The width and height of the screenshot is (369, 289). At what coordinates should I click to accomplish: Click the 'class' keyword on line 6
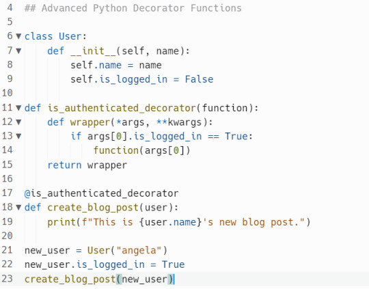point(38,36)
